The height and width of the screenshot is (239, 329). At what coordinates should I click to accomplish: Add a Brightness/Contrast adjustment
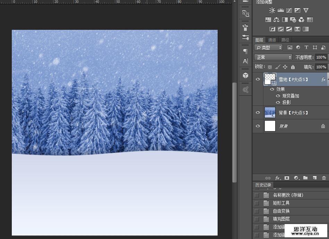pos(272,10)
